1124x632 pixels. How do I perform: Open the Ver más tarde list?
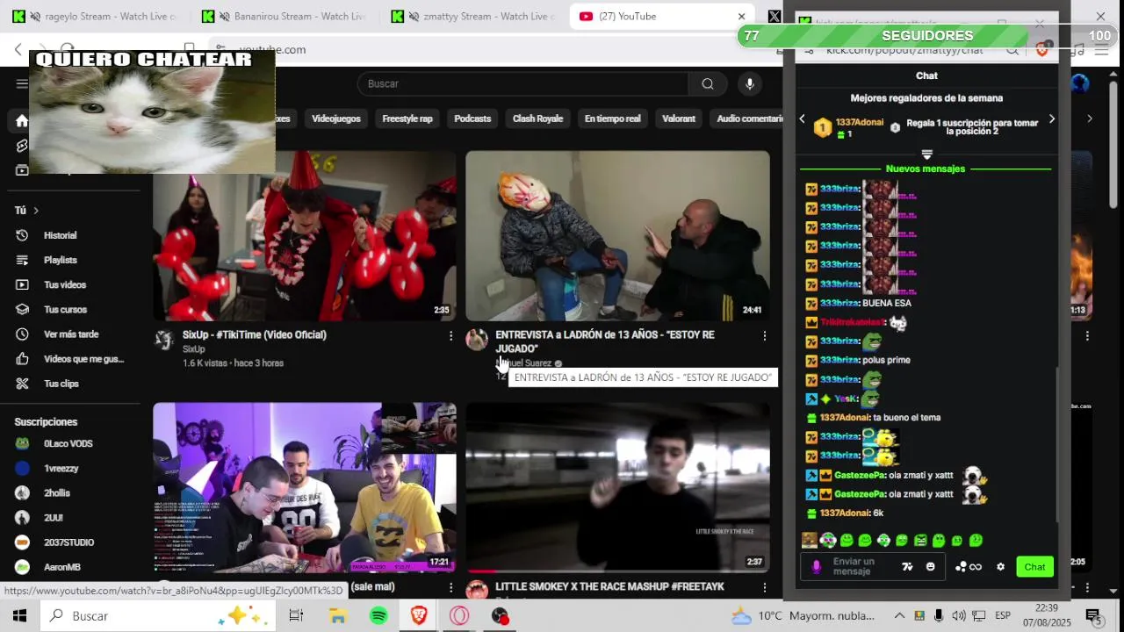(x=70, y=334)
